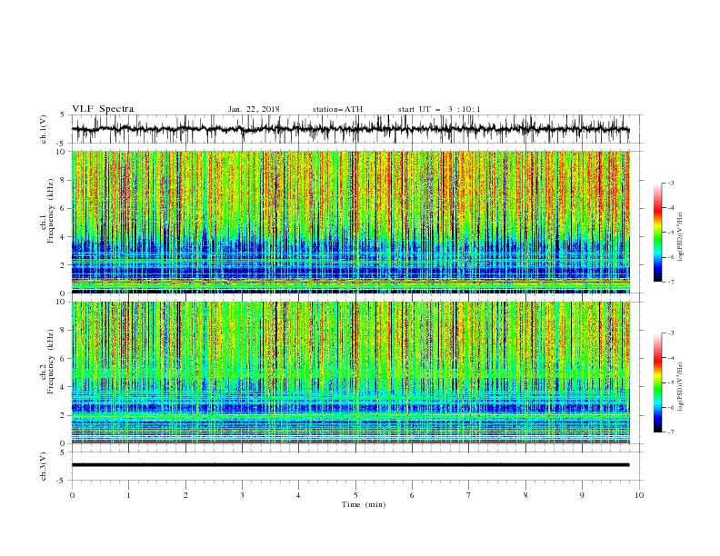720x556 pixels.
Task: Click inside the ch.2 spectrogram panel
Action: [x=350, y=372]
